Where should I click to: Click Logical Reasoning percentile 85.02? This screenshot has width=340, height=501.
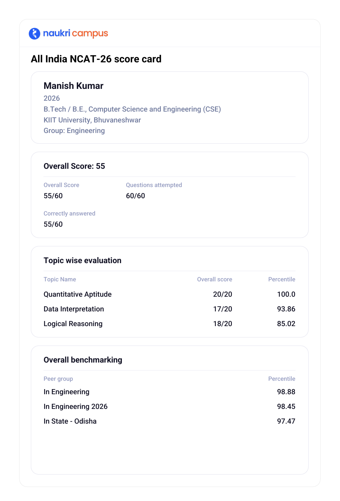coord(286,324)
